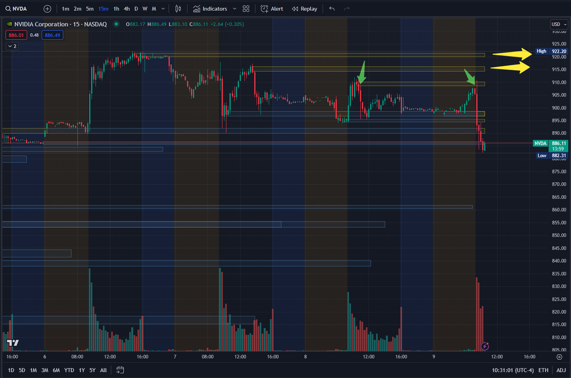Click the Low 882.31 price label

[x=551, y=155]
